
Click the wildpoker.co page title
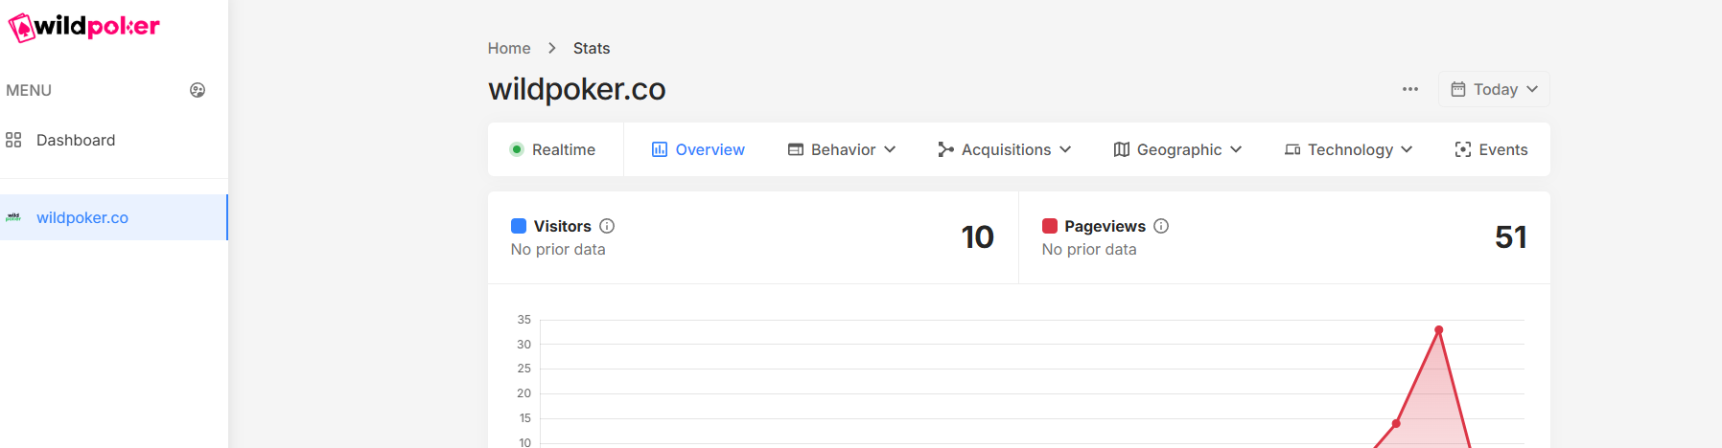(x=577, y=89)
